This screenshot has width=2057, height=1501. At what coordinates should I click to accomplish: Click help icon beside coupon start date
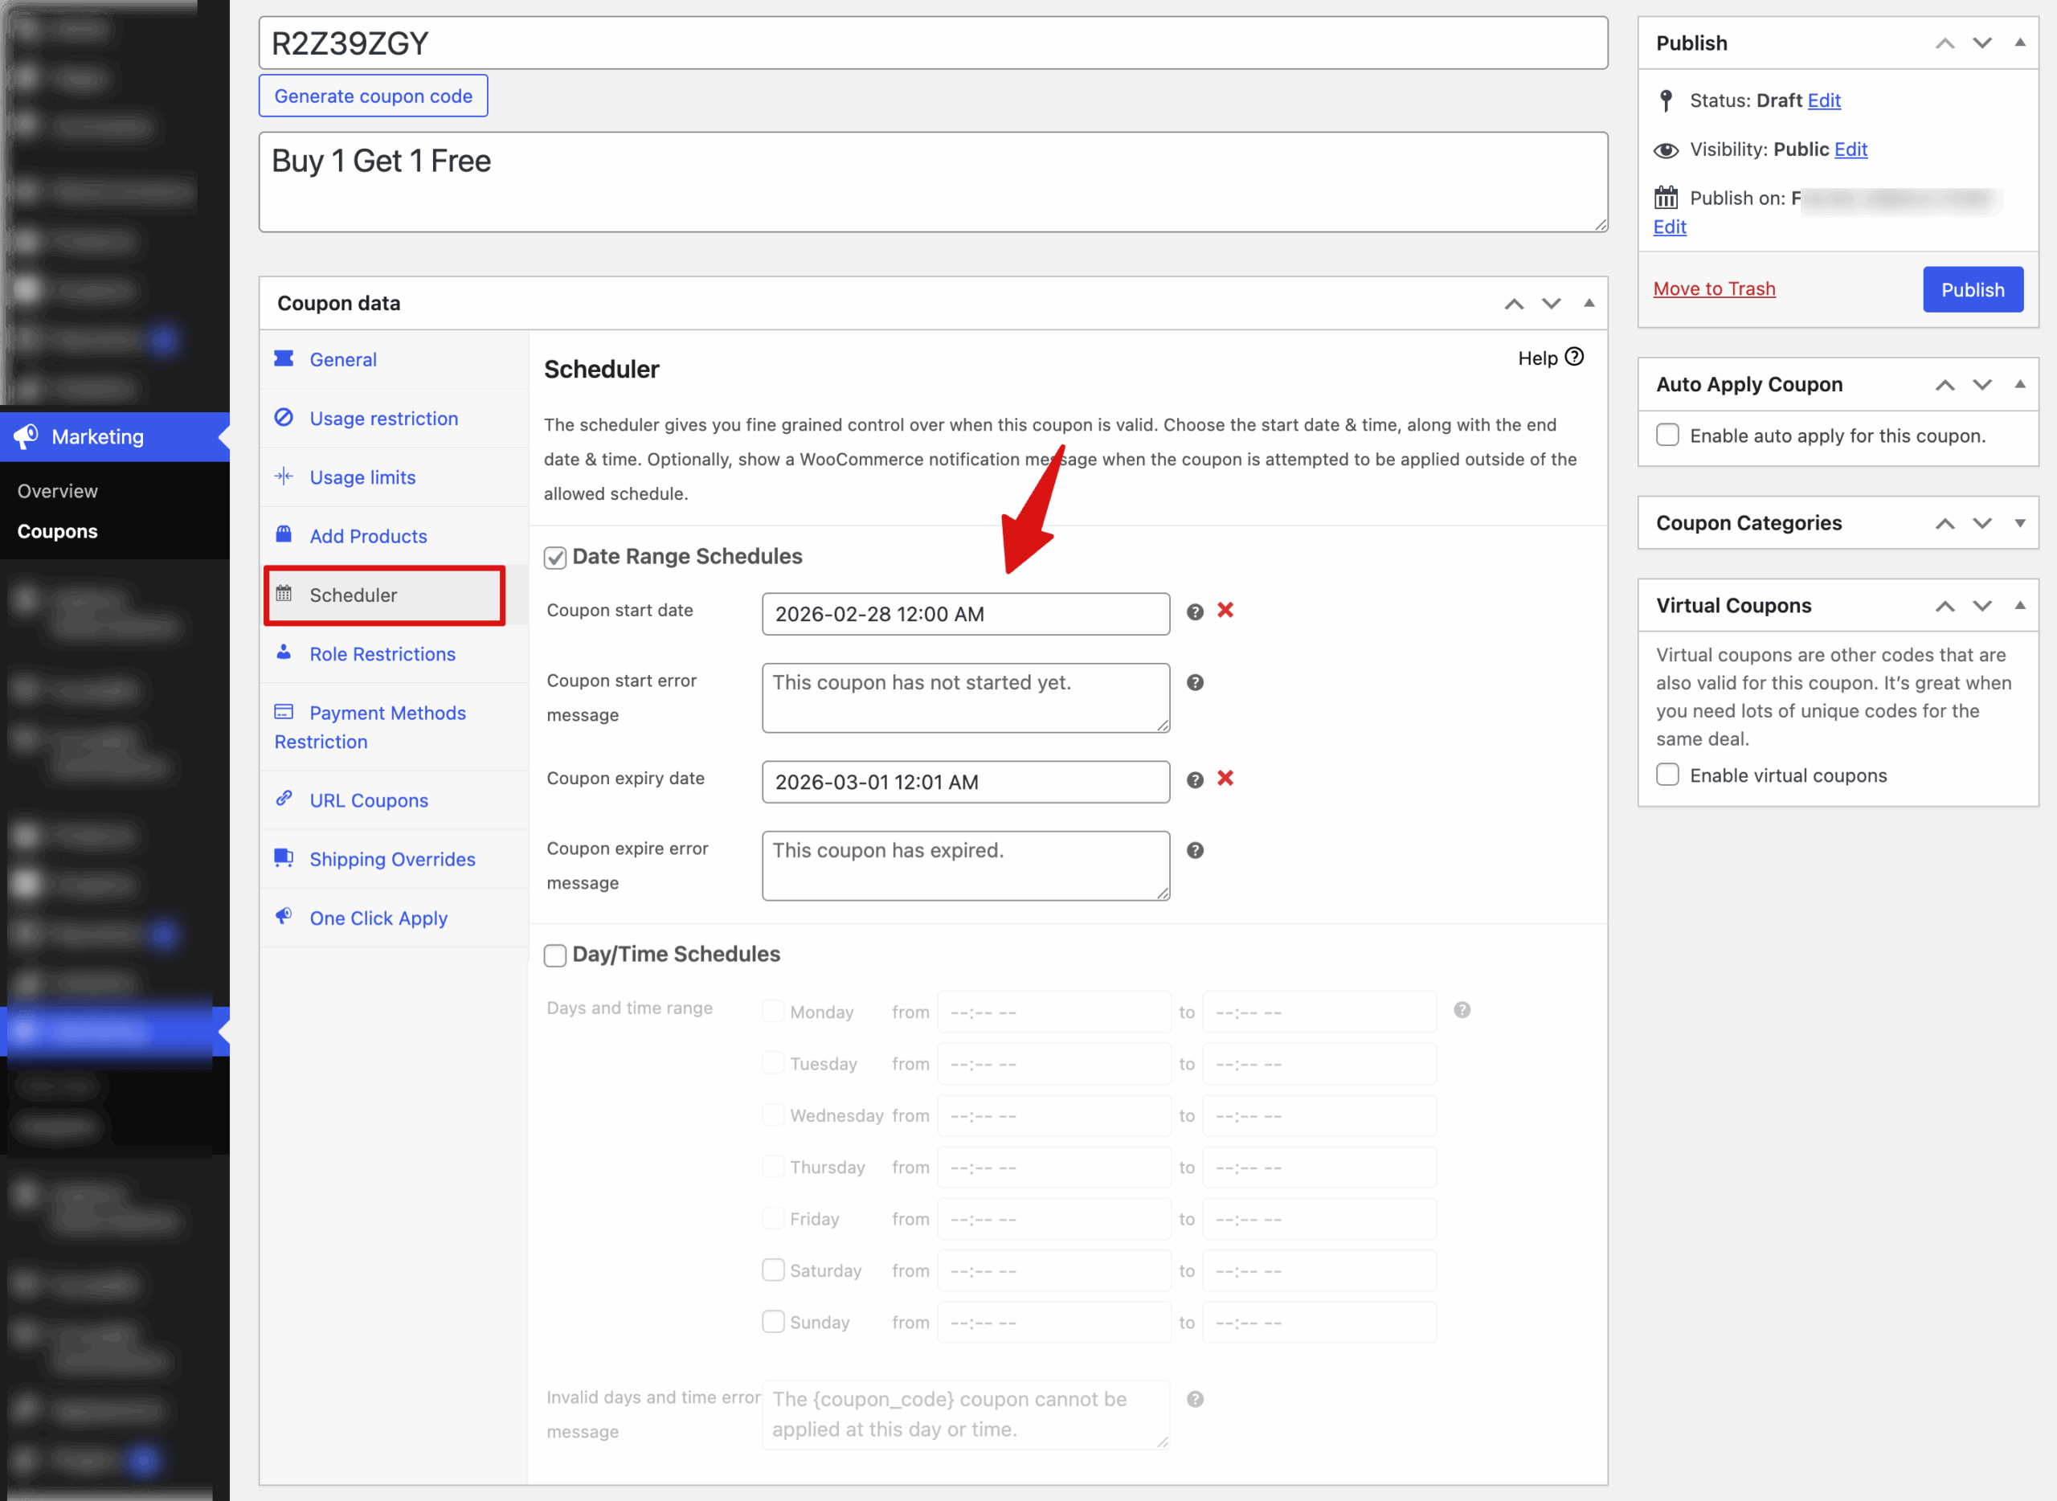click(x=1195, y=612)
